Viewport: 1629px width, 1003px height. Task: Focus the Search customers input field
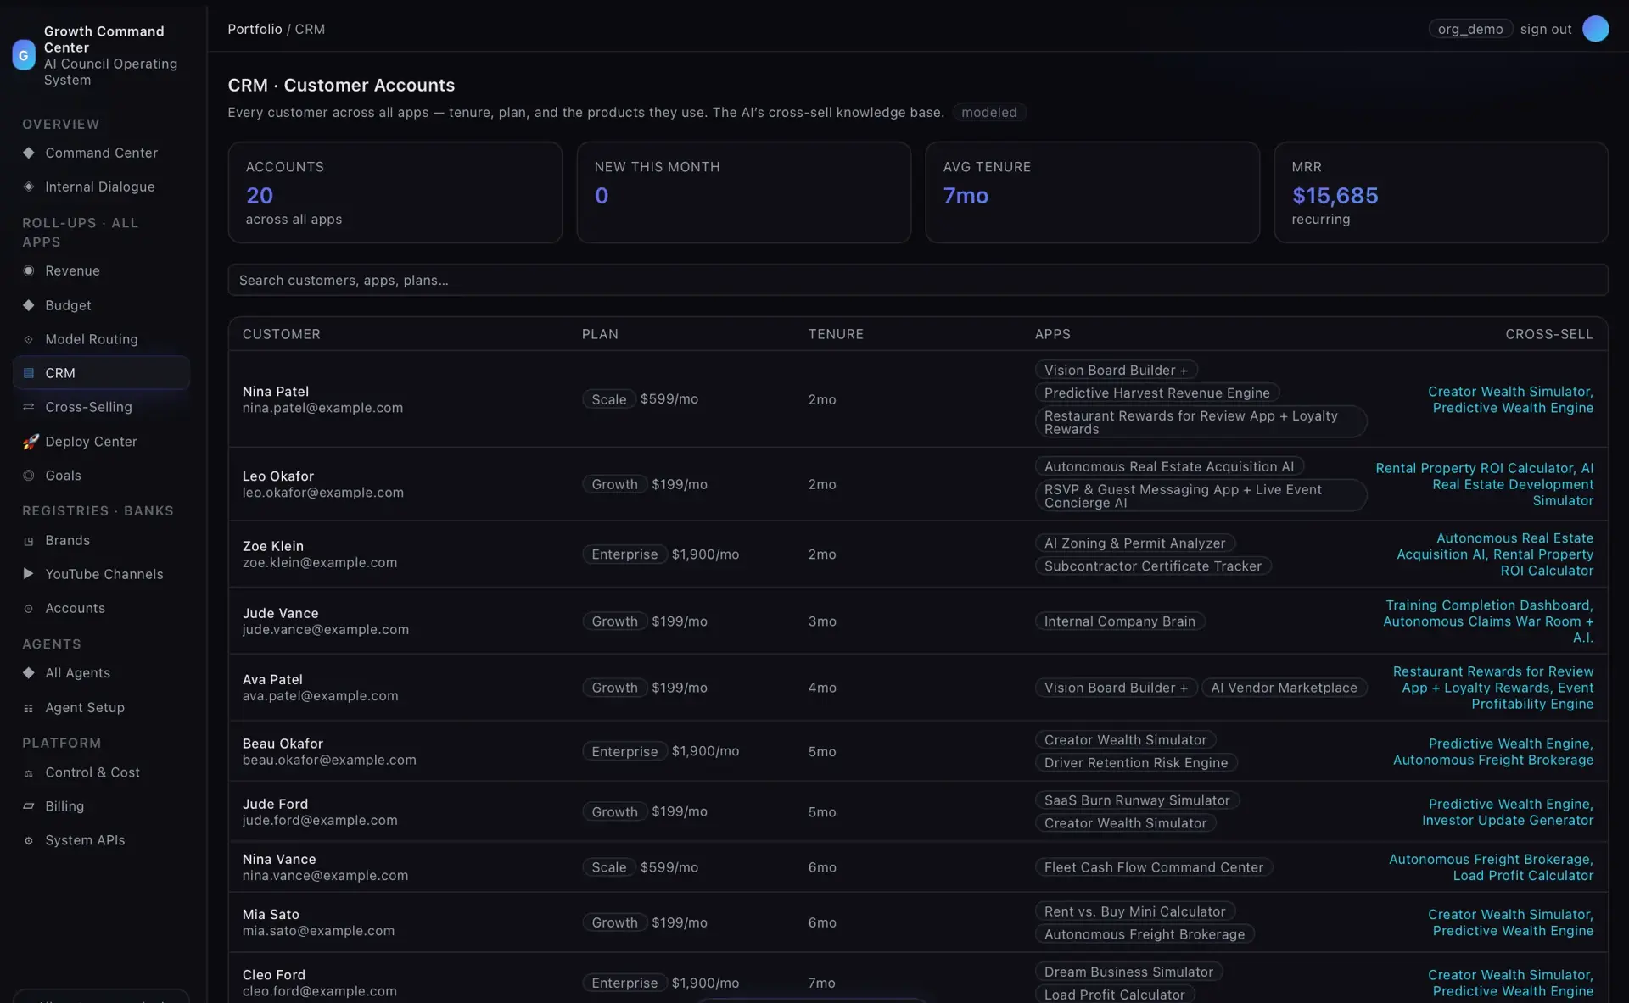(917, 280)
